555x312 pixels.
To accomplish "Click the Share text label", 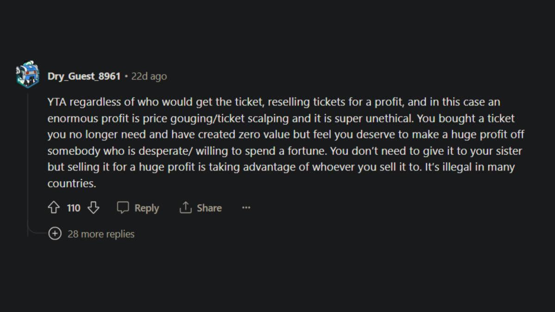I will 209,208.
